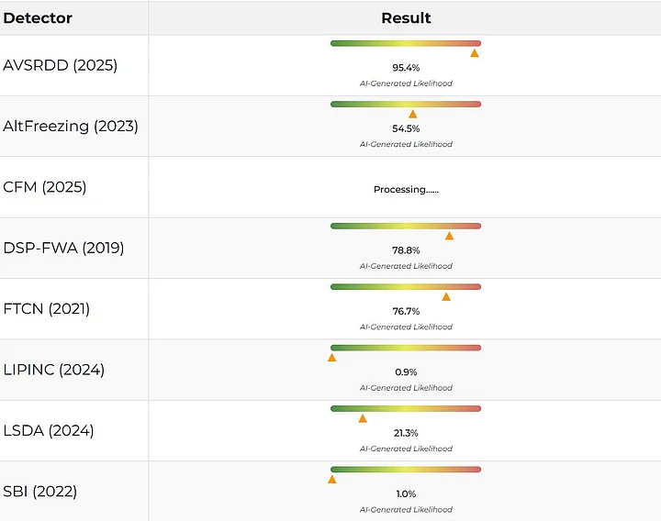The image size is (661, 521).
Task: Click the LSDA likelihood gradient bar
Action: pyautogui.click(x=406, y=408)
